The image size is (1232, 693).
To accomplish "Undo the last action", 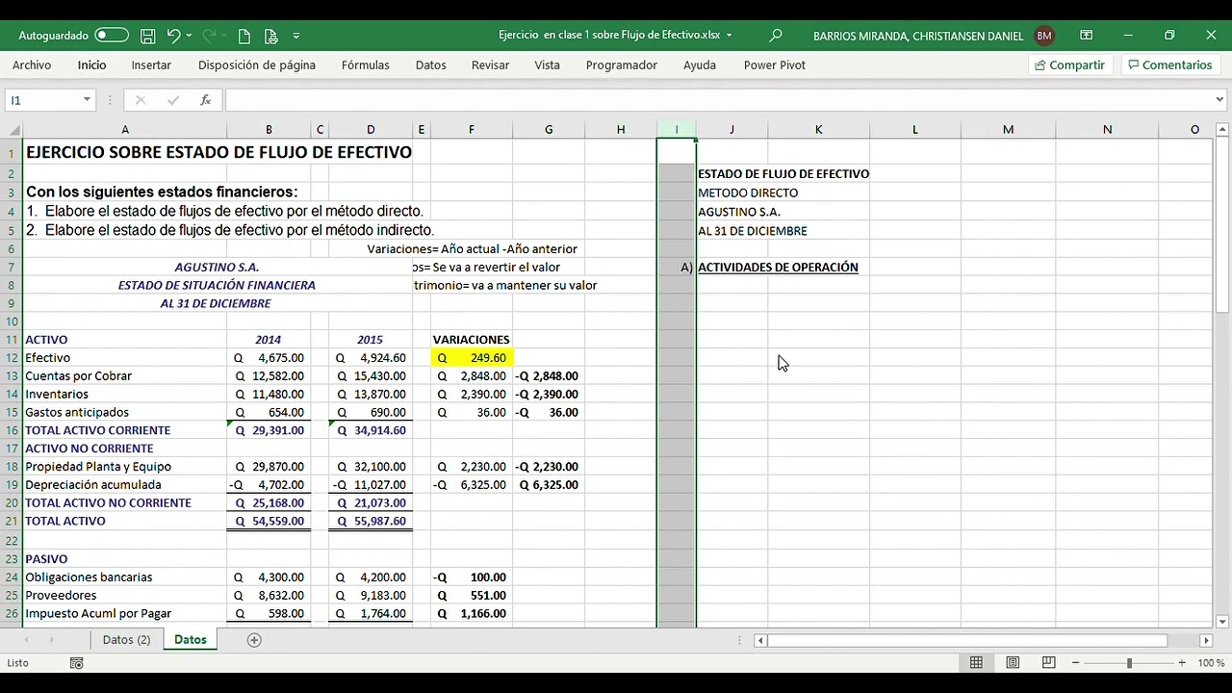I will click(173, 36).
